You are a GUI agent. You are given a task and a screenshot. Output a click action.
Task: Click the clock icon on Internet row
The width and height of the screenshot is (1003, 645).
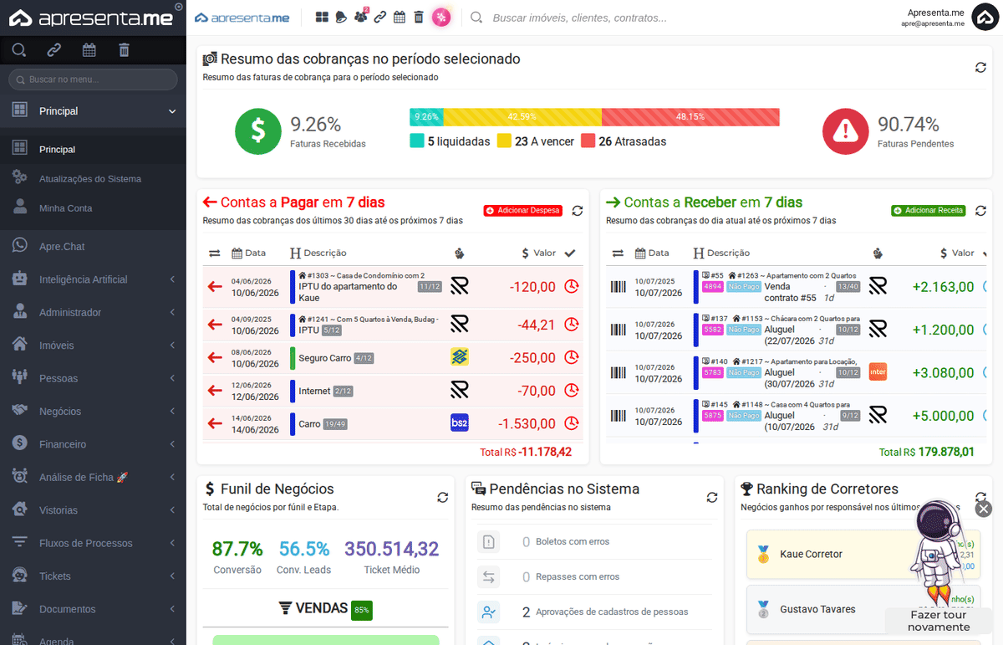(x=572, y=390)
